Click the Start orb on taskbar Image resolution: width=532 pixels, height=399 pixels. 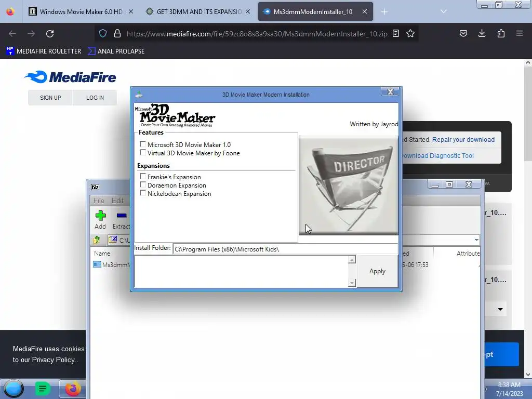click(x=14, y=389)
